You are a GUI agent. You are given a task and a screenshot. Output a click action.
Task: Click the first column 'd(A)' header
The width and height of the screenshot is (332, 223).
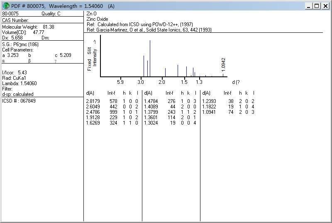pos(90,93)
